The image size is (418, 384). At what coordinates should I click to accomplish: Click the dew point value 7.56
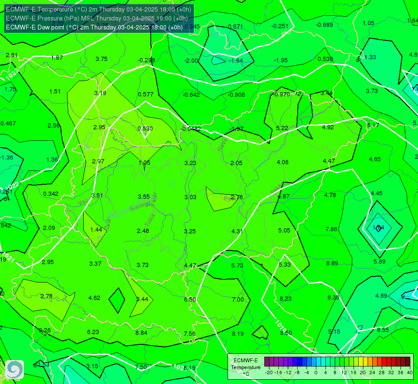tap(190, 334)
